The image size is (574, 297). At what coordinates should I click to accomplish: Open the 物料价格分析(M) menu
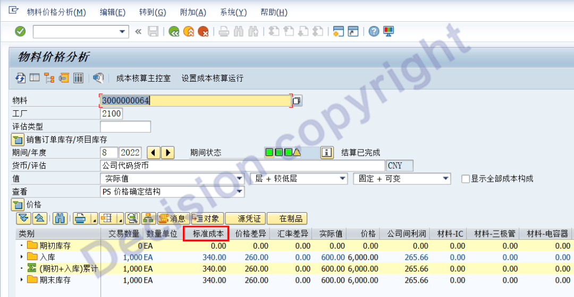pyautogui.click(x=56, y=12)
